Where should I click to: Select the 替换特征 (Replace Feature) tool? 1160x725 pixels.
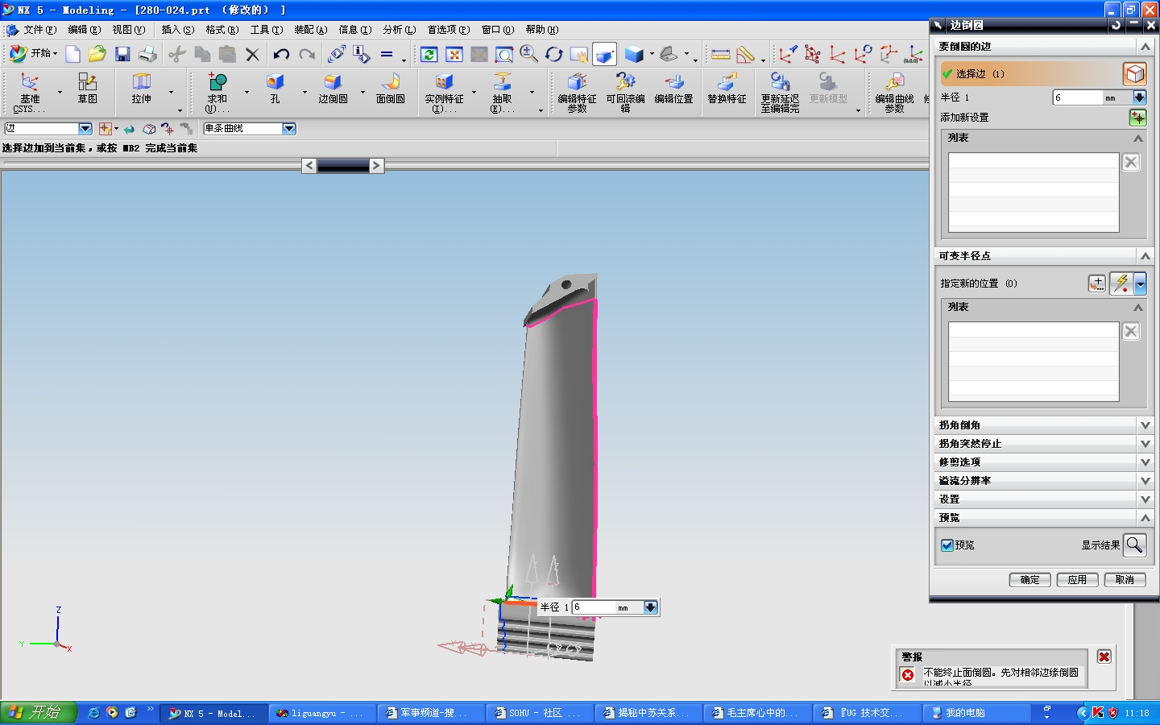[727, 89]
